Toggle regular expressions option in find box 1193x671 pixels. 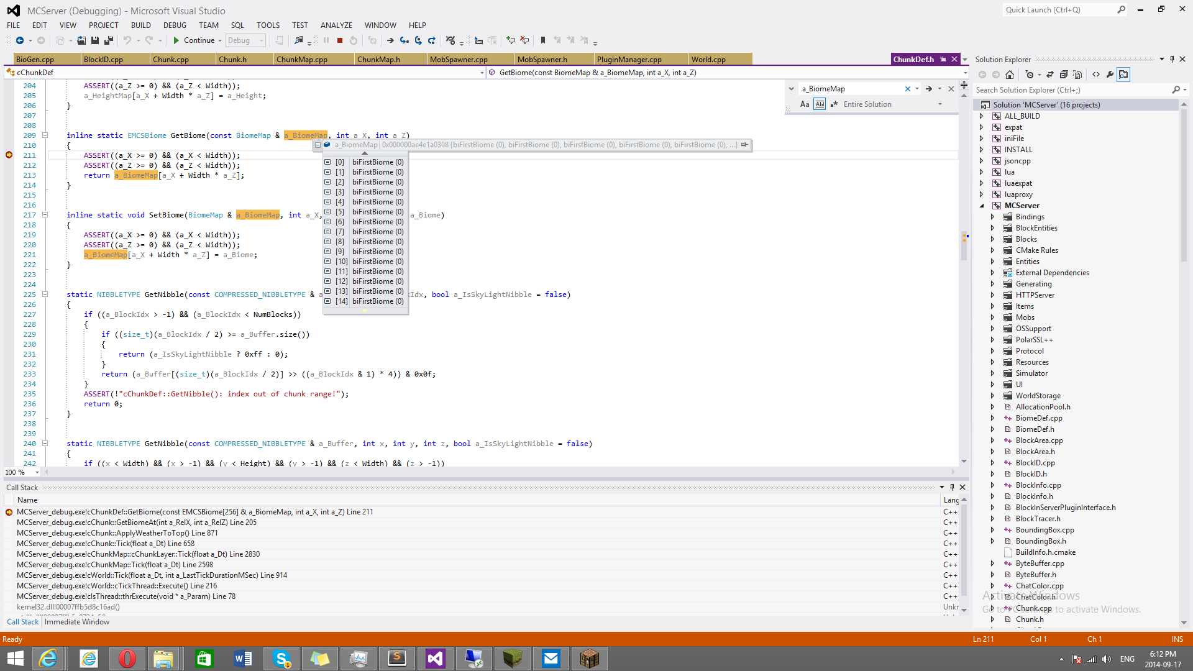click(x=834, y=104)
